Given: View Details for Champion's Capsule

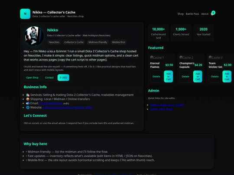Looking at the screenshot, I should [x=185, y=76].
